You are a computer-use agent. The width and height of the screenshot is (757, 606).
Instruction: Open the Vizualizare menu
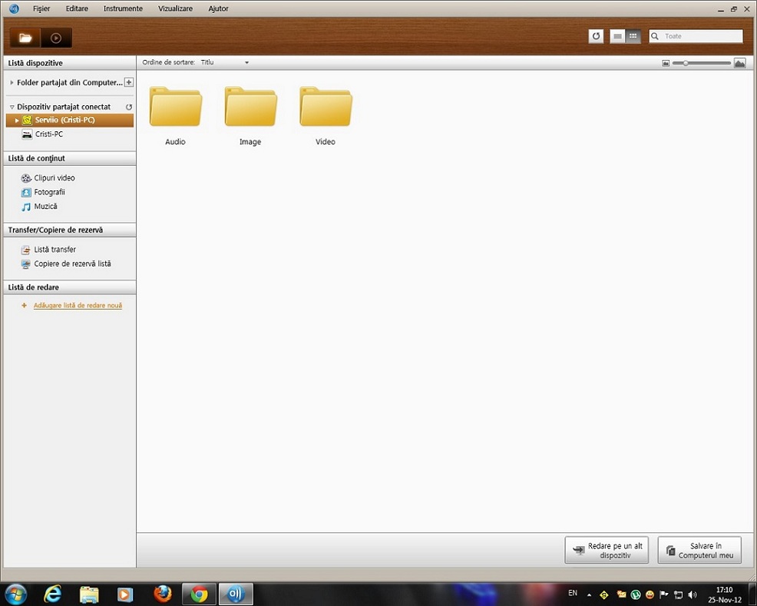[x=175, y=8]
